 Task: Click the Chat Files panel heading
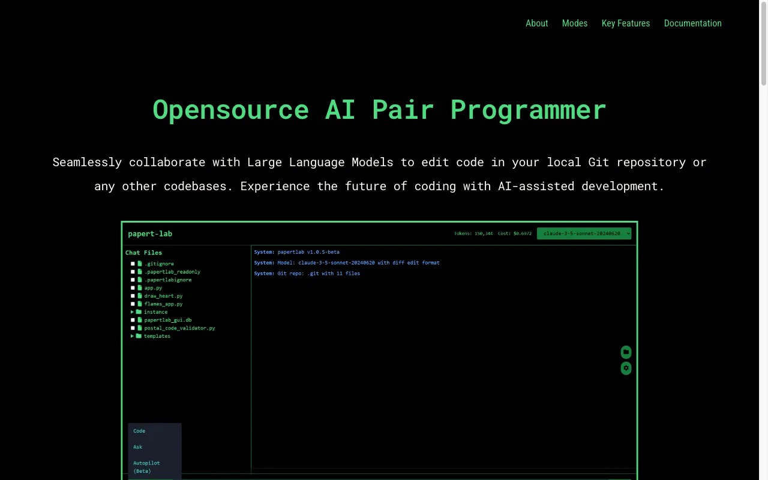coord(143,253)
